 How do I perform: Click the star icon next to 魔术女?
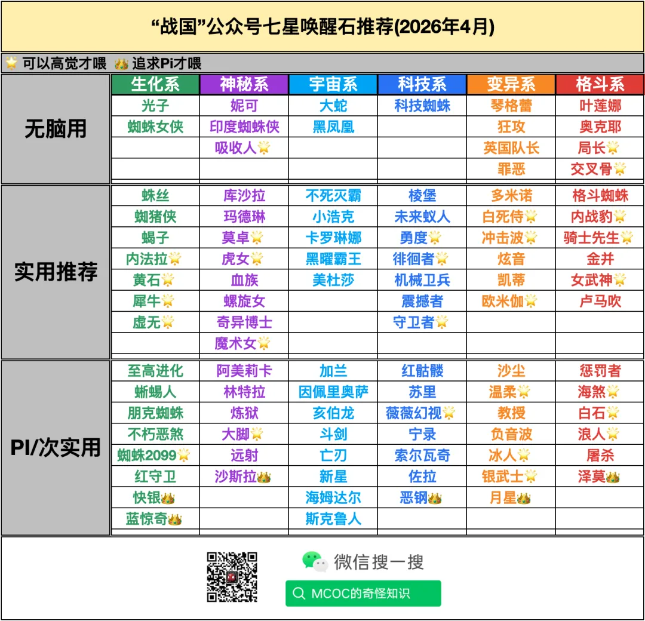point(264,343)
